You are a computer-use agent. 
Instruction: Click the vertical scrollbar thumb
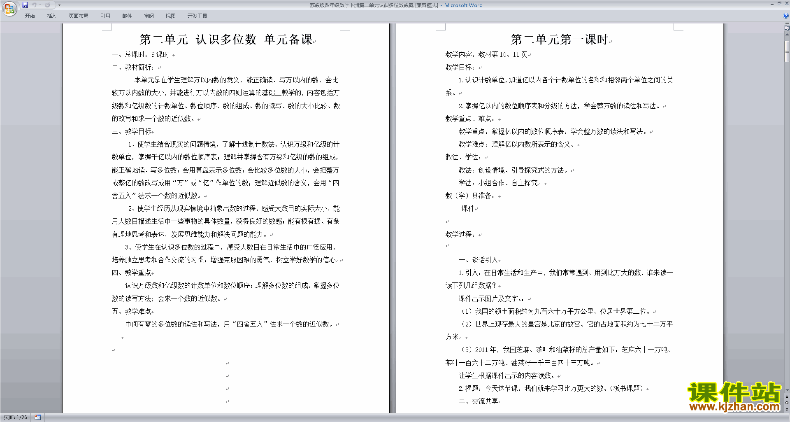click(x=787, y=51)
